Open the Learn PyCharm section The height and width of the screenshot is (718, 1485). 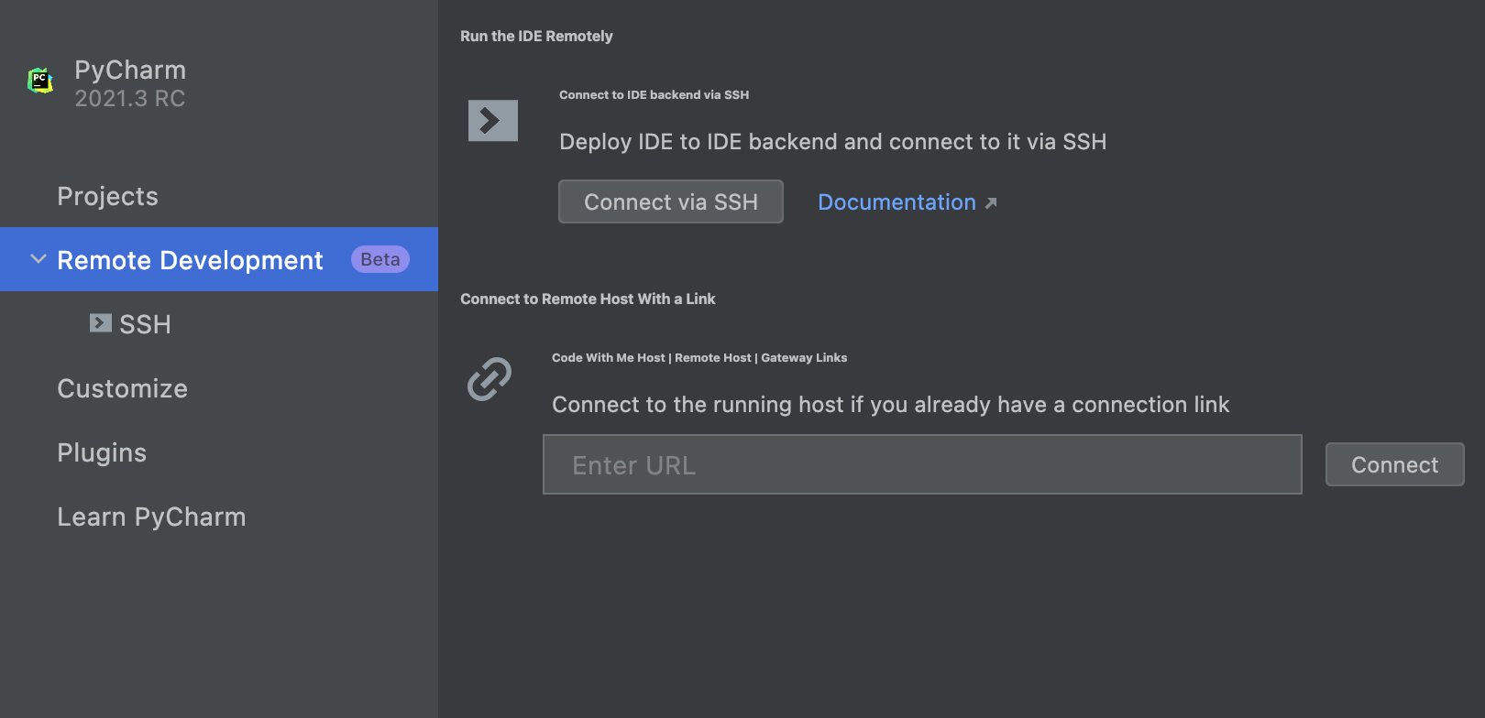pos(151,517)
